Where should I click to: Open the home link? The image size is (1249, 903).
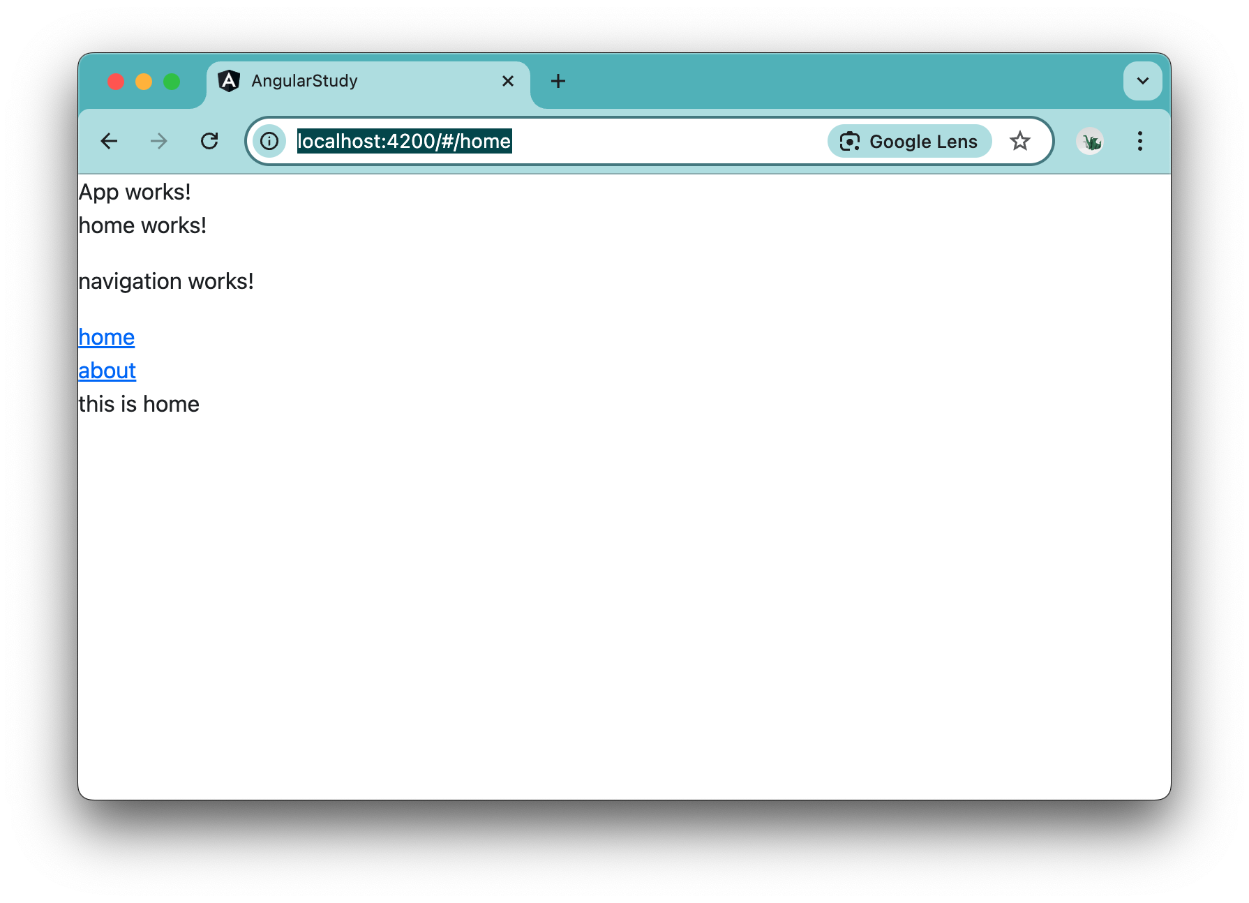pos(106,337)
